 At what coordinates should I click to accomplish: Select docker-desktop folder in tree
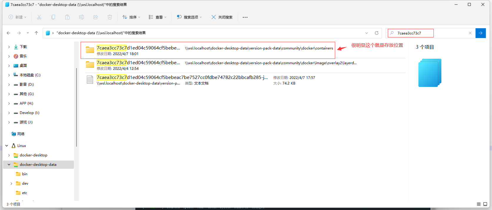pyautogui.click(x=33, y=155)
